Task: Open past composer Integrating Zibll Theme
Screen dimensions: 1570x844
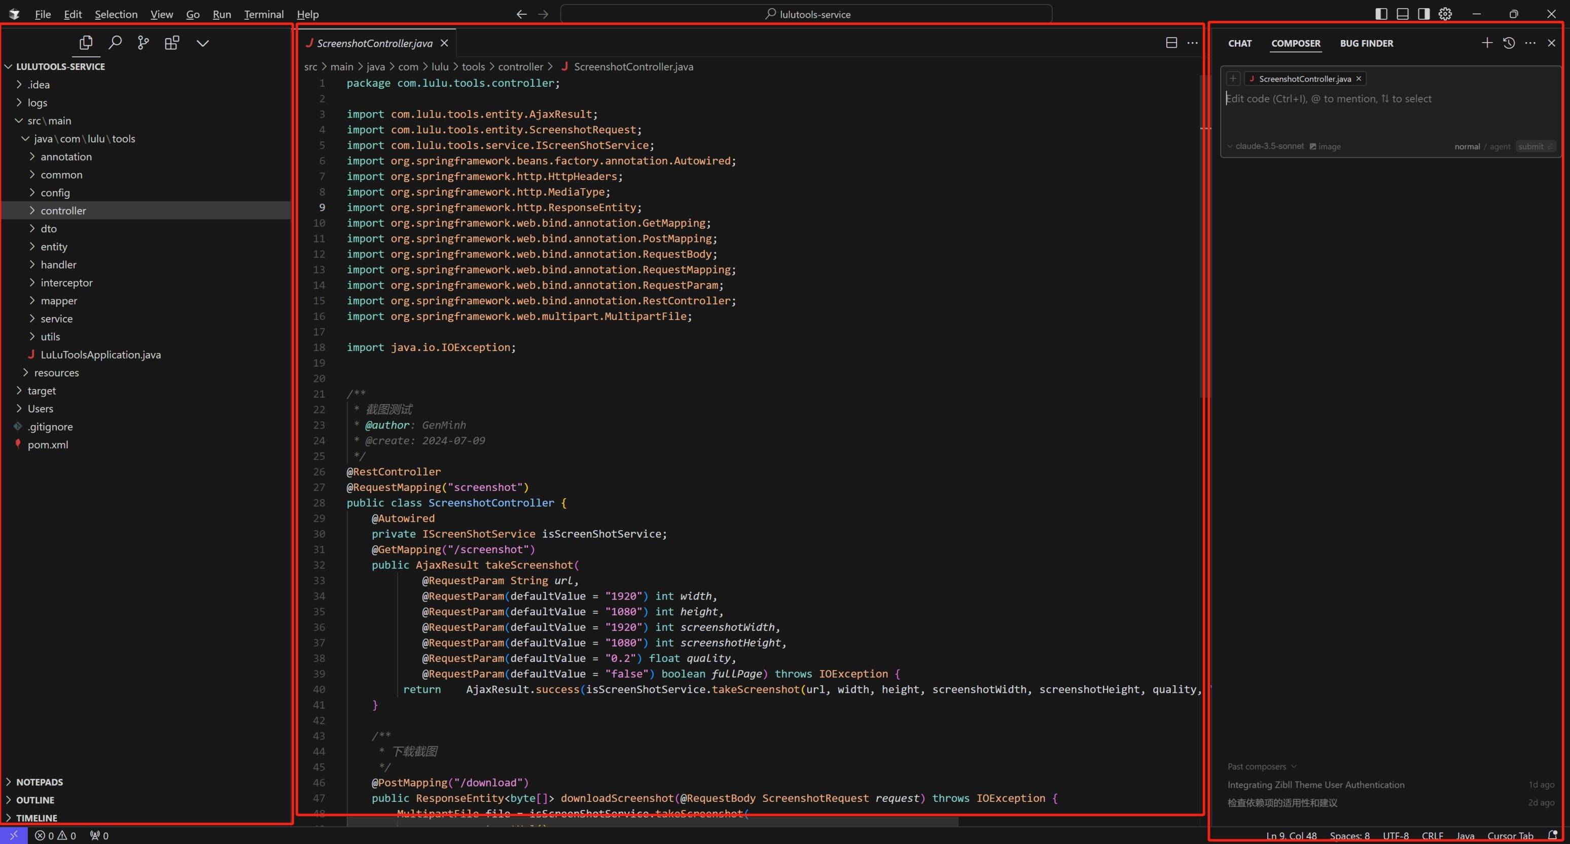Action: (x=1315, y=785)
